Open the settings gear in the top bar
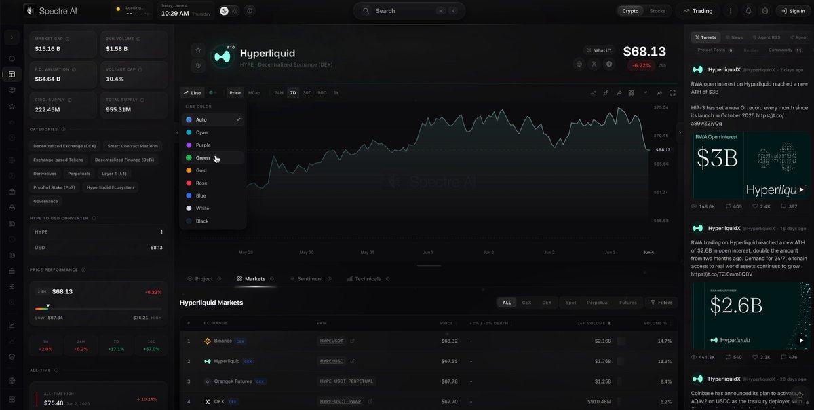 pos(765,11)
